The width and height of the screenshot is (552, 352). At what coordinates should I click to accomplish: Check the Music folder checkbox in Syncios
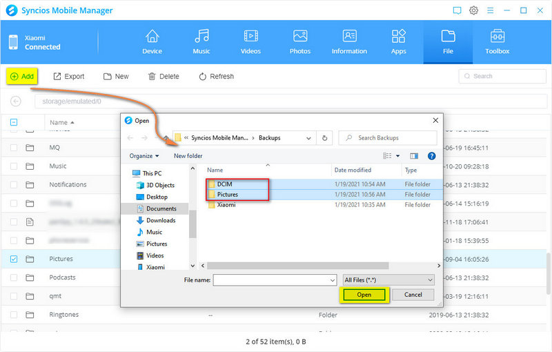[x=14, y=166]
